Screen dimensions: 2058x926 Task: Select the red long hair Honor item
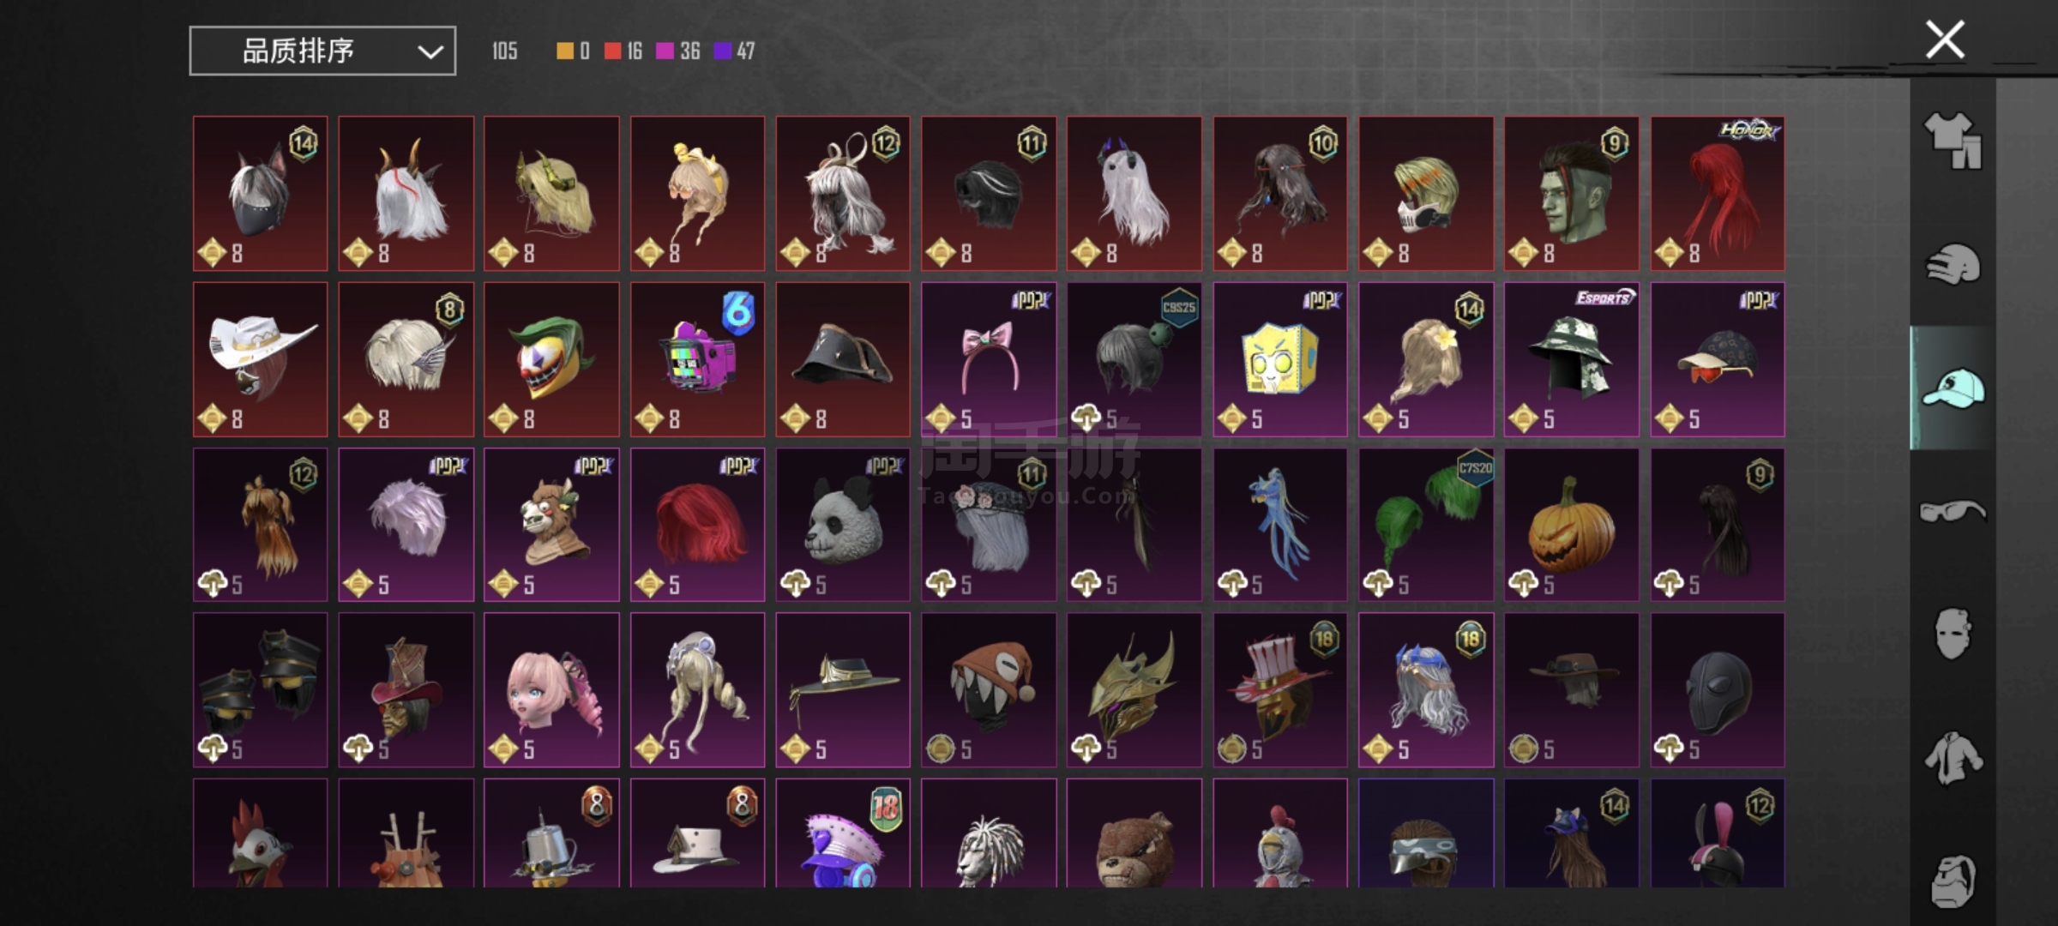[x=1718, y=194]
